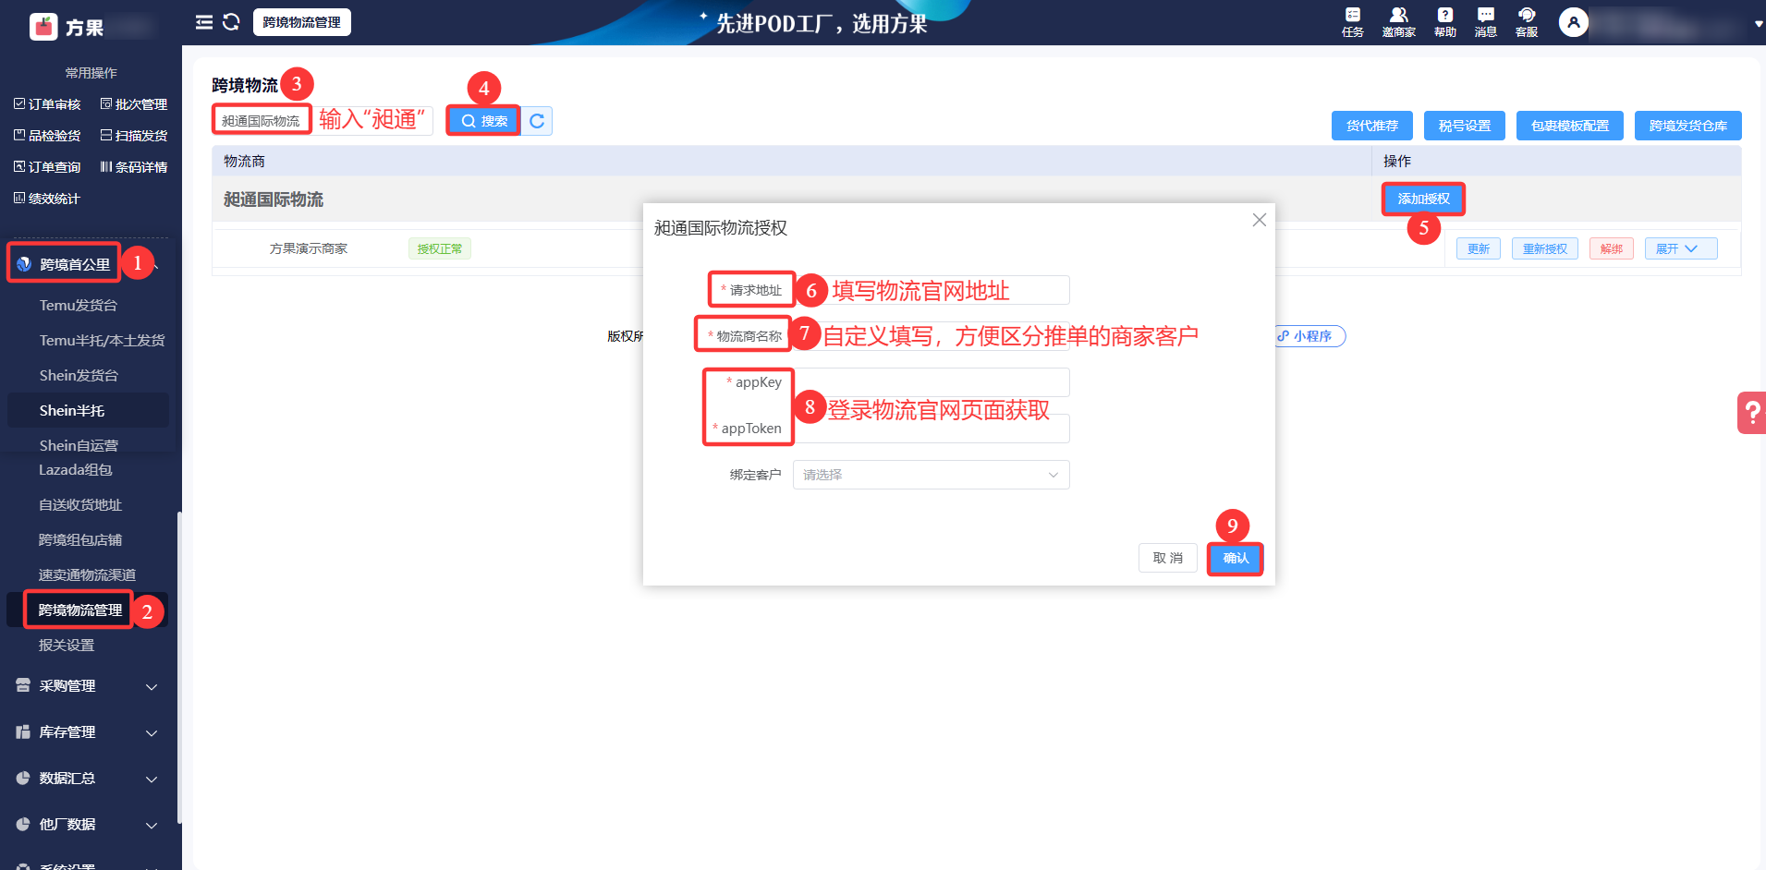Click the page reload icon in top bar
Image resolution: width=1766 pixels, height=870 pixels.
coord(231,22)
